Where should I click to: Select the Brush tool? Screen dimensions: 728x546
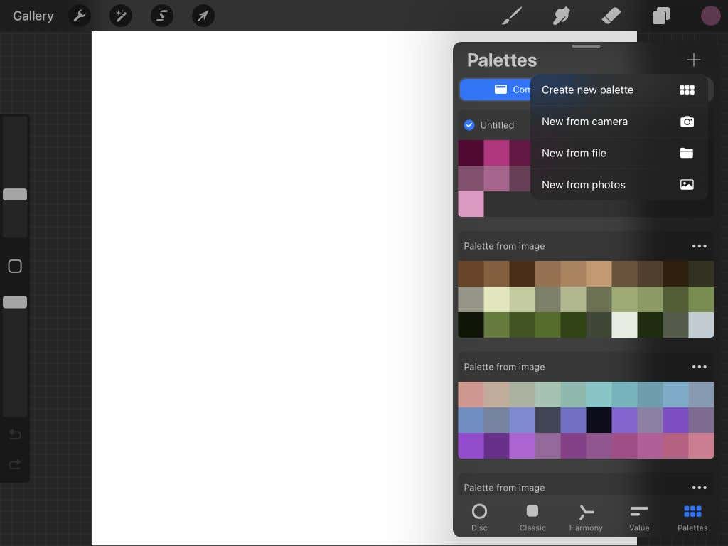[511, 16]
